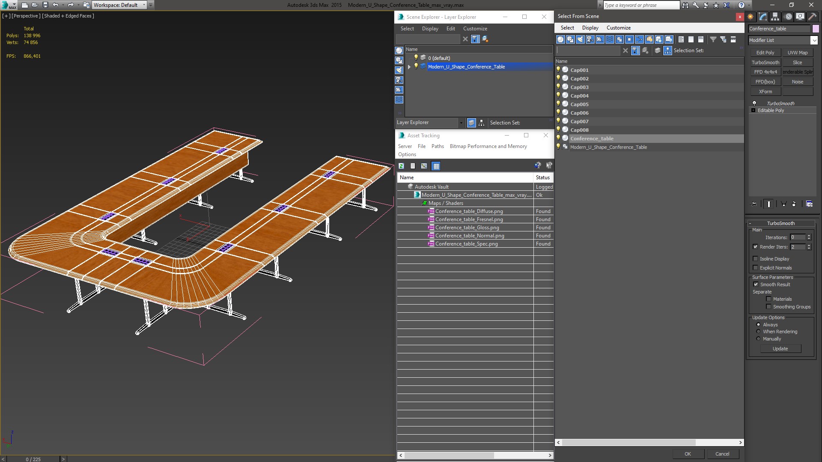Screen dimensions: 822x462
Task: Open the Customize menu in Scene Explorer
Action: point(475,29)
